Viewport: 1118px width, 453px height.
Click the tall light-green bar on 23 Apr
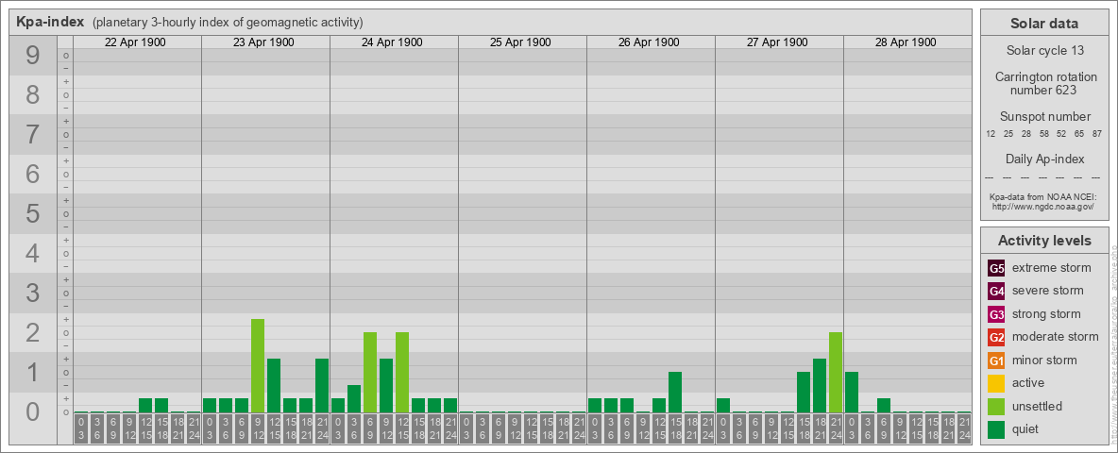click(258, 366)
